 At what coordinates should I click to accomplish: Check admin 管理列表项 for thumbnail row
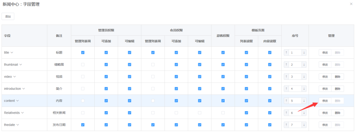point(83,64)
